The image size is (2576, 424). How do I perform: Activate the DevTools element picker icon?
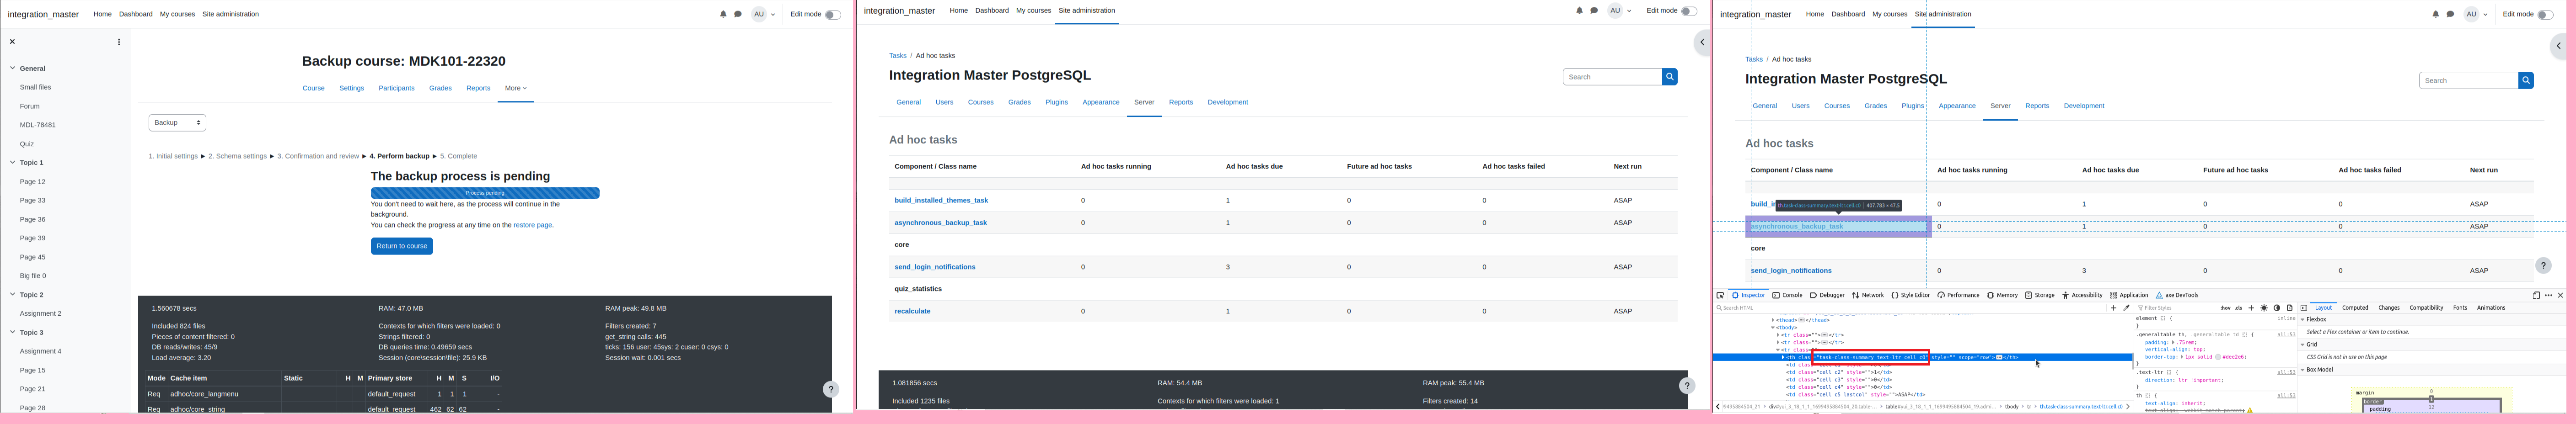1720,295
